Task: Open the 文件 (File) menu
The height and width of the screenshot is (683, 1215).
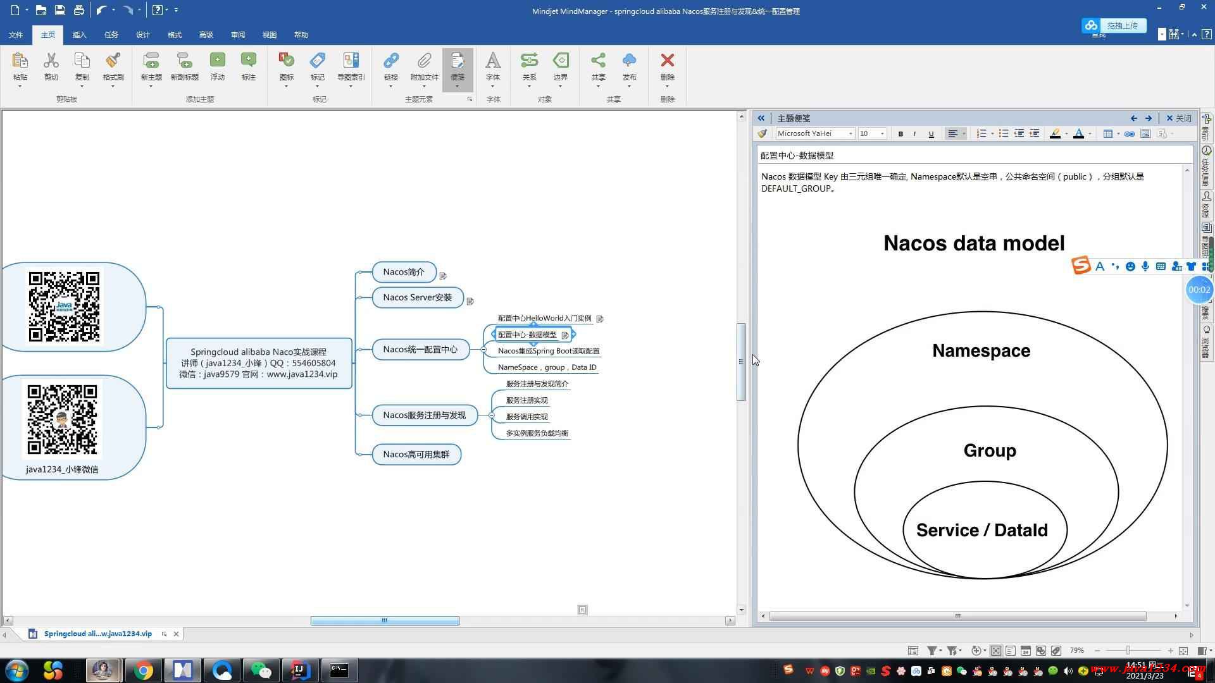Action: (16, 35)
